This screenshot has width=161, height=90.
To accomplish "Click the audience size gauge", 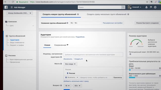I will [x=137, y=42].
